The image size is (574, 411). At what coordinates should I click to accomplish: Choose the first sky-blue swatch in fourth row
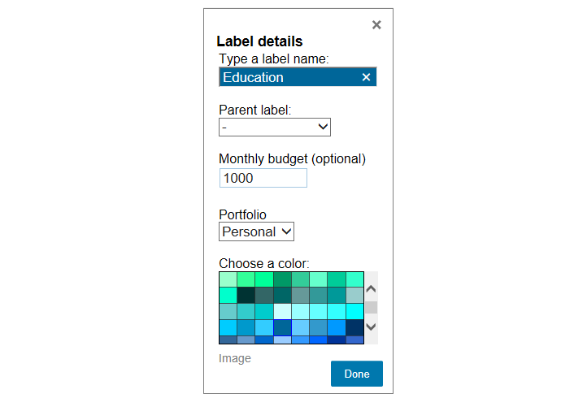pos(228,327)
